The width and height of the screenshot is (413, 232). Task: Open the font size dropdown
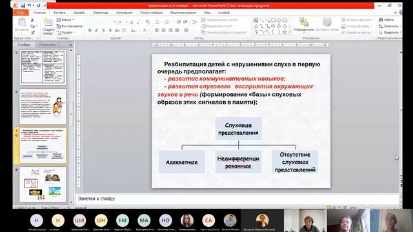126,22
